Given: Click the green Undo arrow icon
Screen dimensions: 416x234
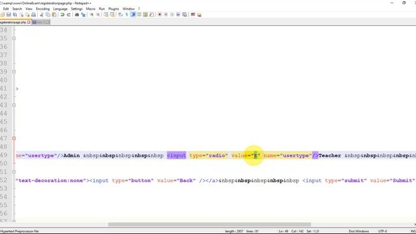Looking at the screenshot, I should 62,14.
